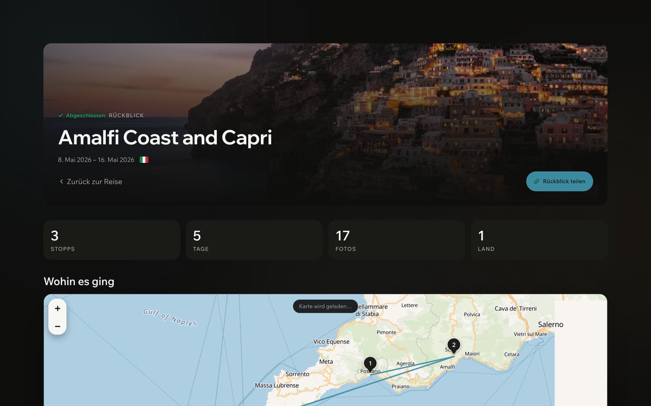Click the Italian flag icon

[x=144, y=160]
